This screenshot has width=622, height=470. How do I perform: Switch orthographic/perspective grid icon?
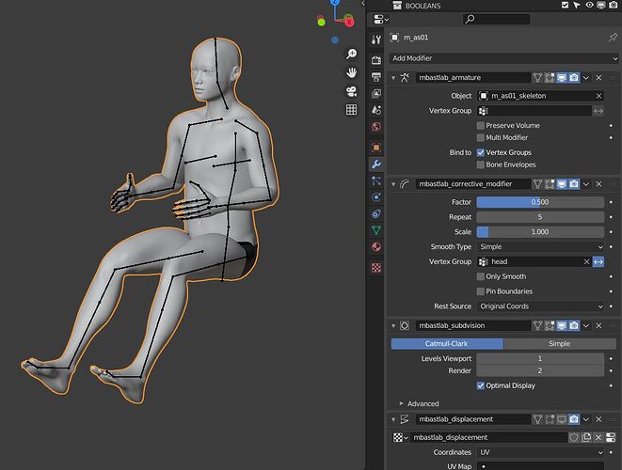(351, 110)
